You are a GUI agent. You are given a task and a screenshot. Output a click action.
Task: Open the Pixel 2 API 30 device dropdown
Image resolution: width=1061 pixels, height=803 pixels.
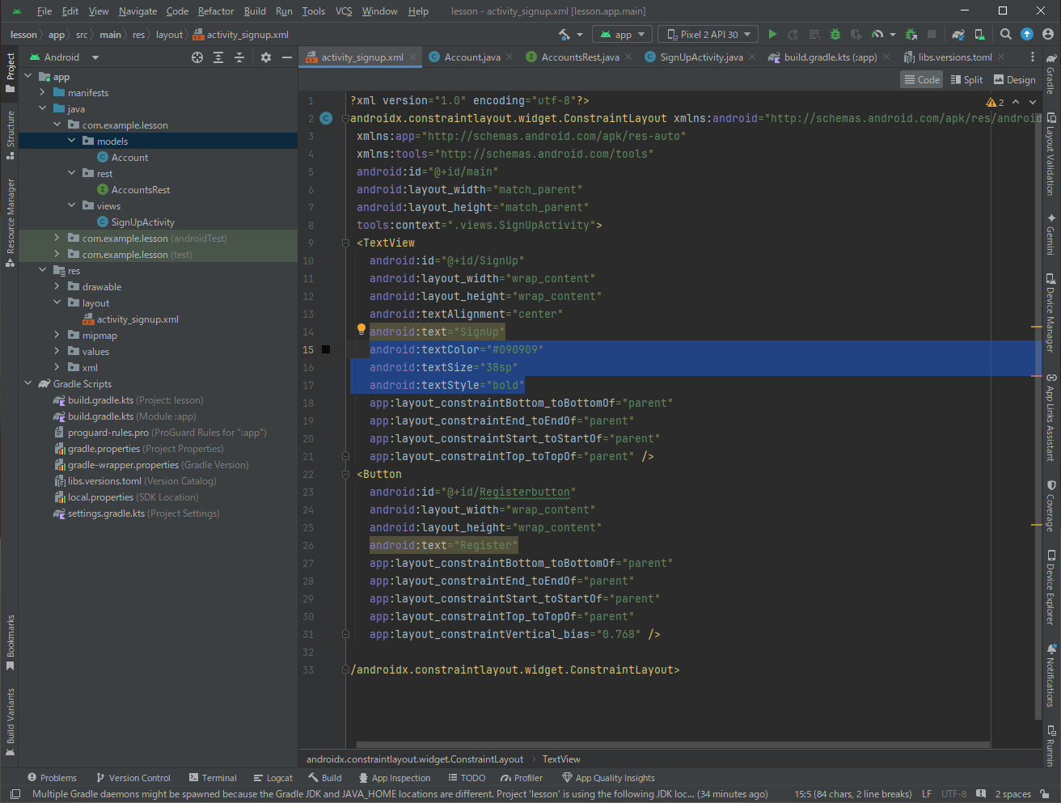point(708,35)
